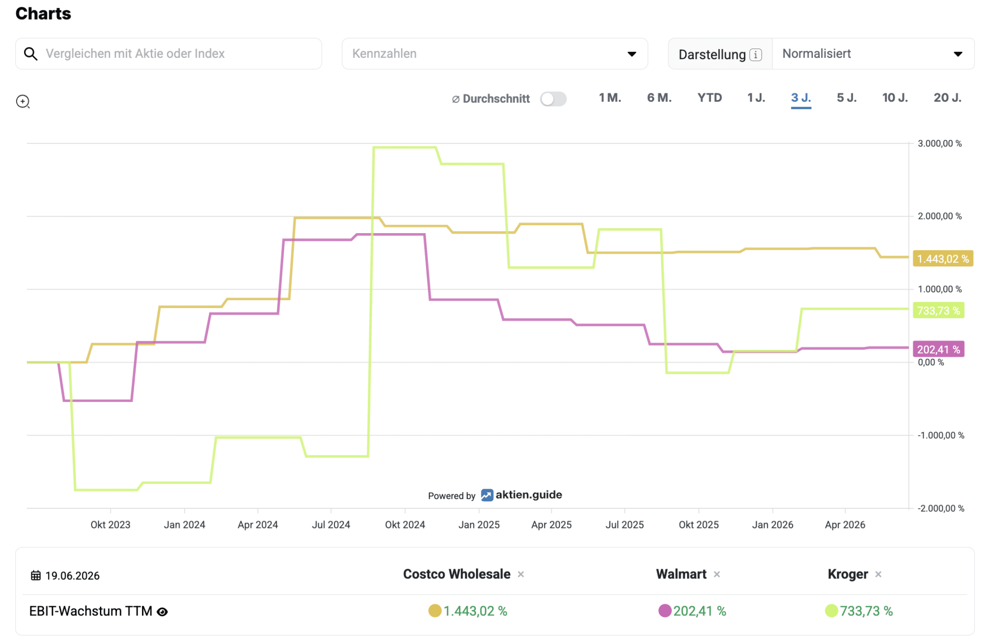This screenshot has width=1003, height=642.
Task: Select the 10 J. time range
Action: click(895, 98)
